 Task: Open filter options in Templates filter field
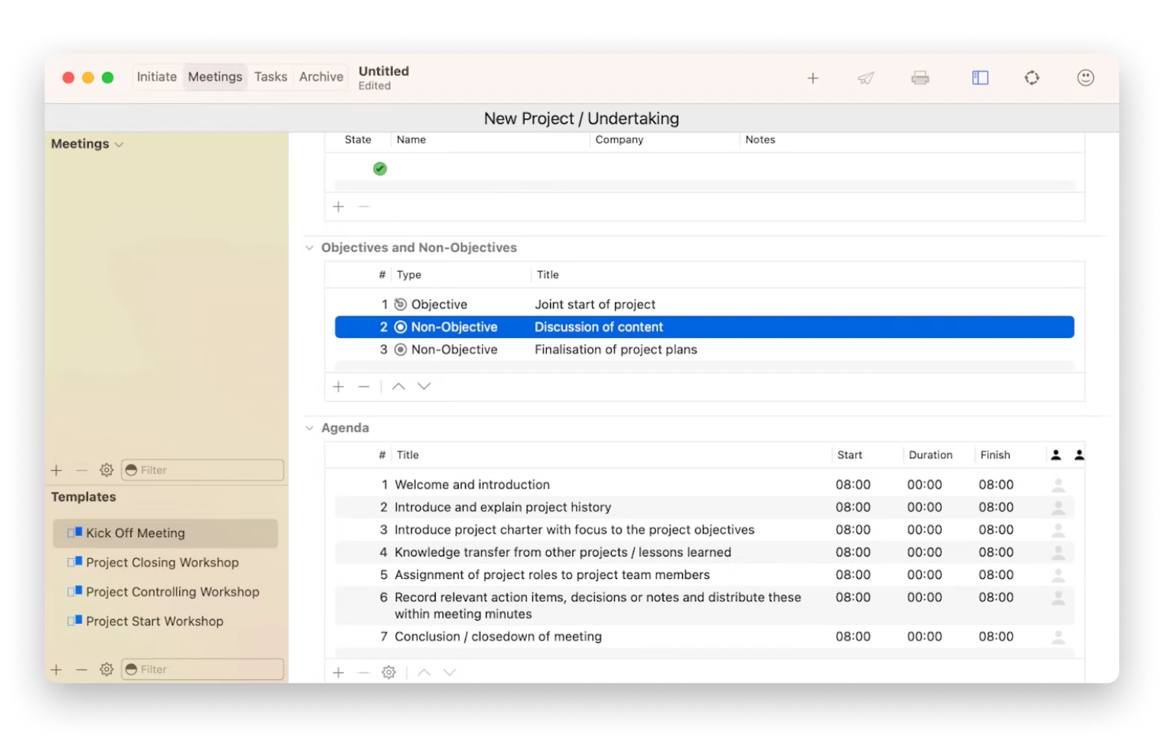(x=131, y=670)
